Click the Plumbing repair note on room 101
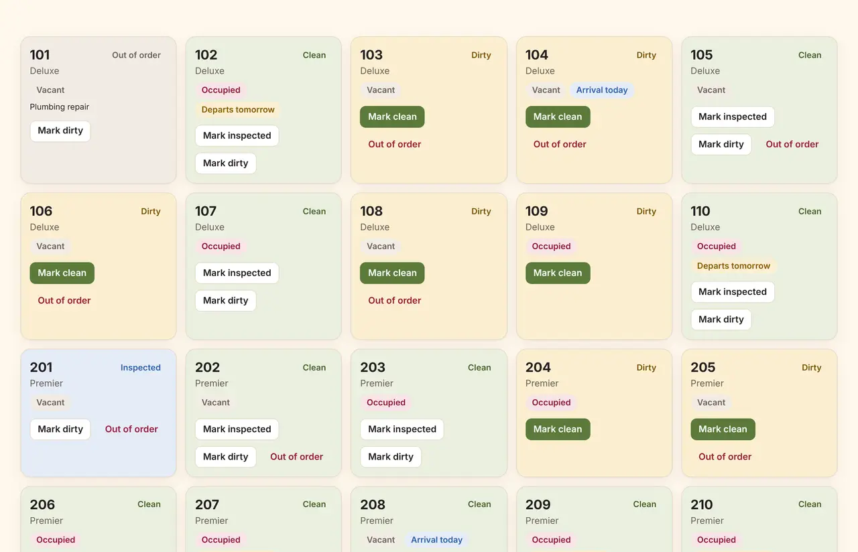Viewport: 858px width, 552px height. [59, 107]
